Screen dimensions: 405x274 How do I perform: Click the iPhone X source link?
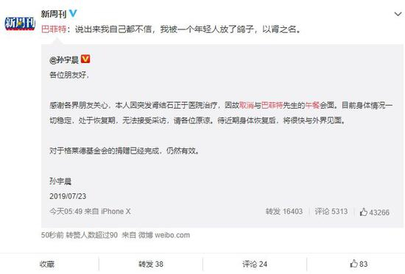coord(116,212)
